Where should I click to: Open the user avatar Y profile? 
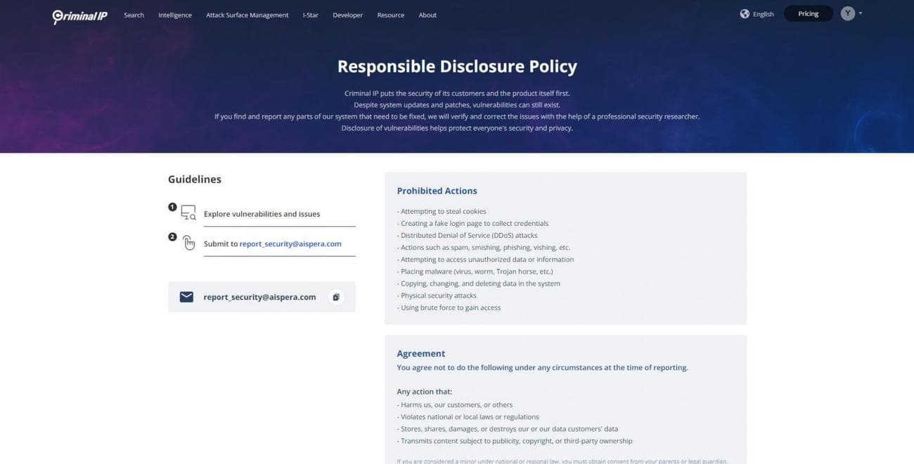coord(847,14)
